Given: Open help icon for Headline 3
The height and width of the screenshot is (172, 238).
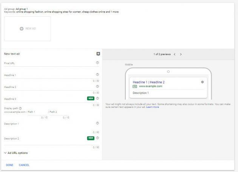Looking at the screenshot, I should tap(97, 98).
